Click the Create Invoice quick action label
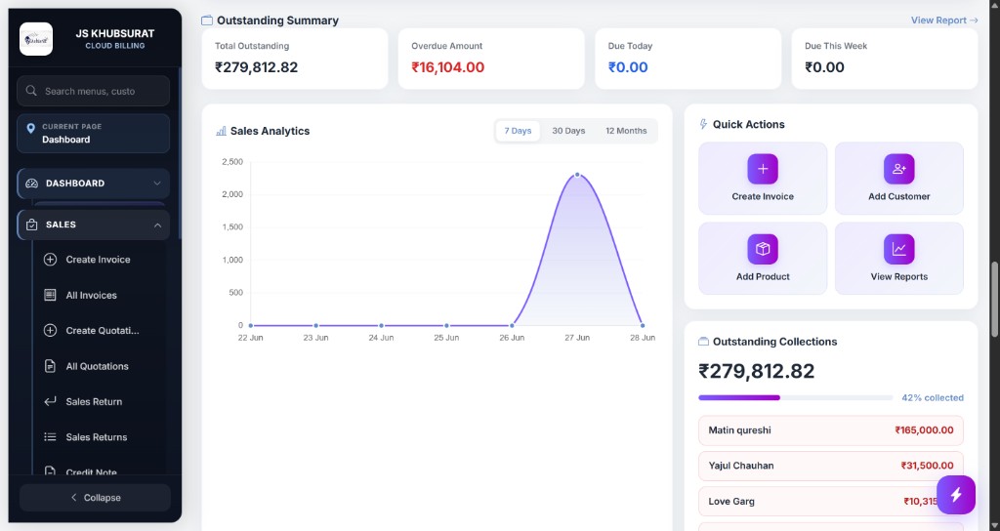The height and width of the screenshot is (531, 1000). coord(763,196)
